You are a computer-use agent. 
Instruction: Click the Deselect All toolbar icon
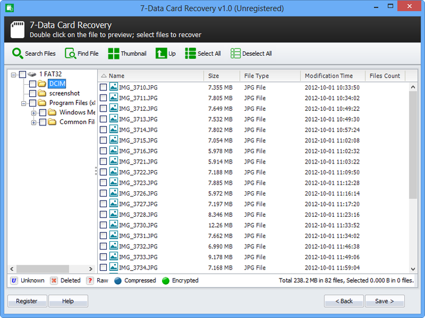236,53
